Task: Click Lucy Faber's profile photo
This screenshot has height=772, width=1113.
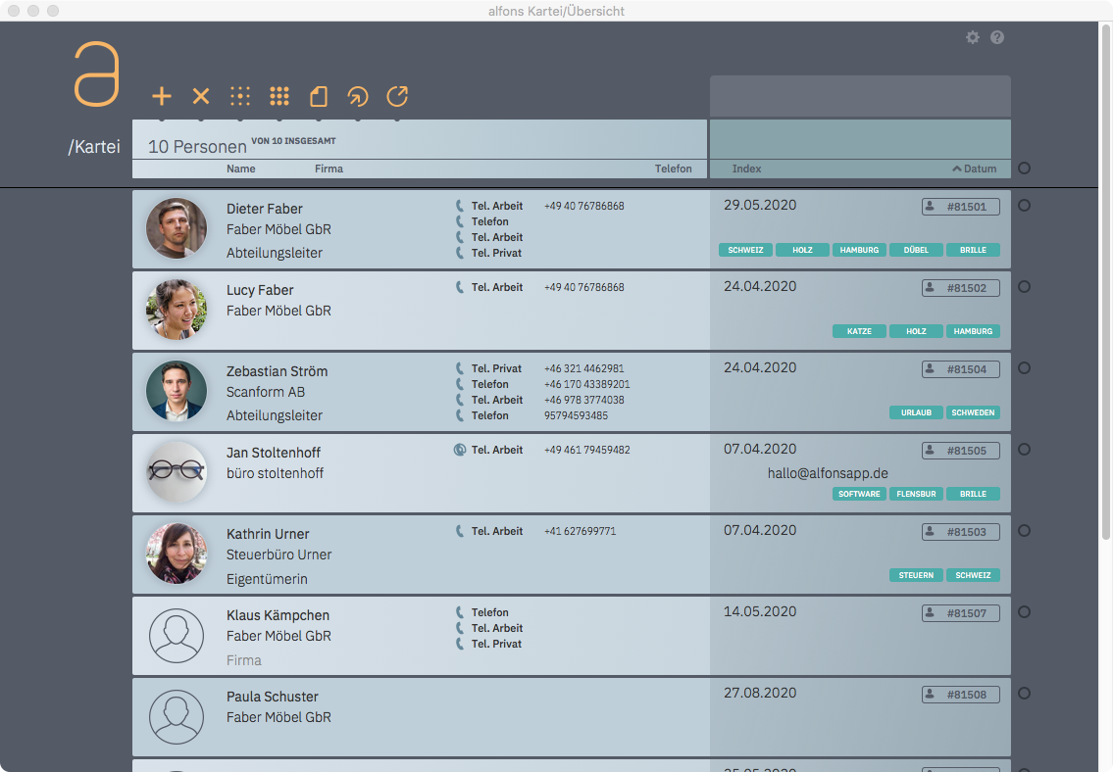Action: 177,310
